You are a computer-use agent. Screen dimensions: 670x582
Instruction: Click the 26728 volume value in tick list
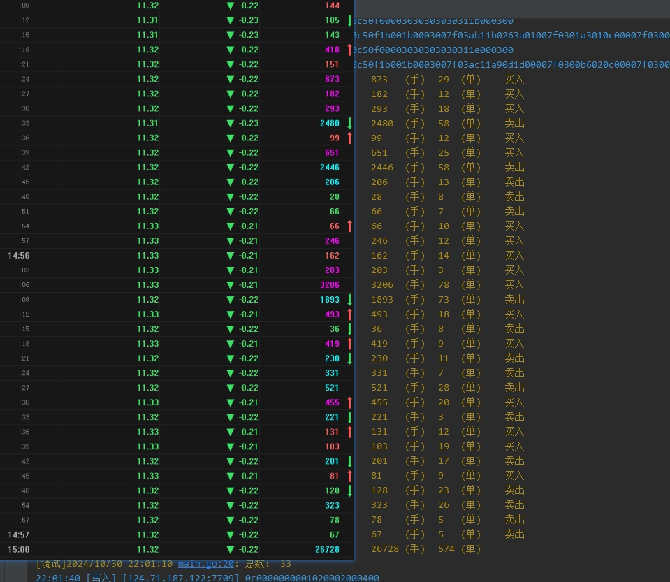tap(327, 549)
